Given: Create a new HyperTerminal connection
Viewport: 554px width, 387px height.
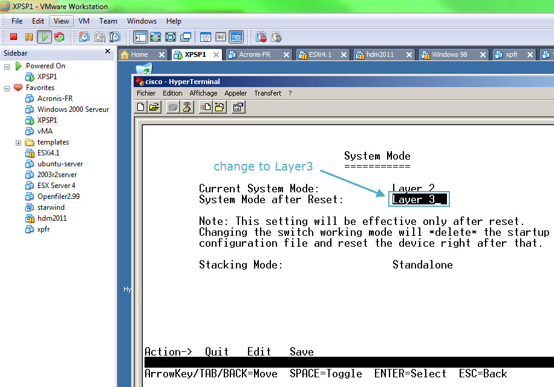Looking at the screenshot, I should click(140, 107).
